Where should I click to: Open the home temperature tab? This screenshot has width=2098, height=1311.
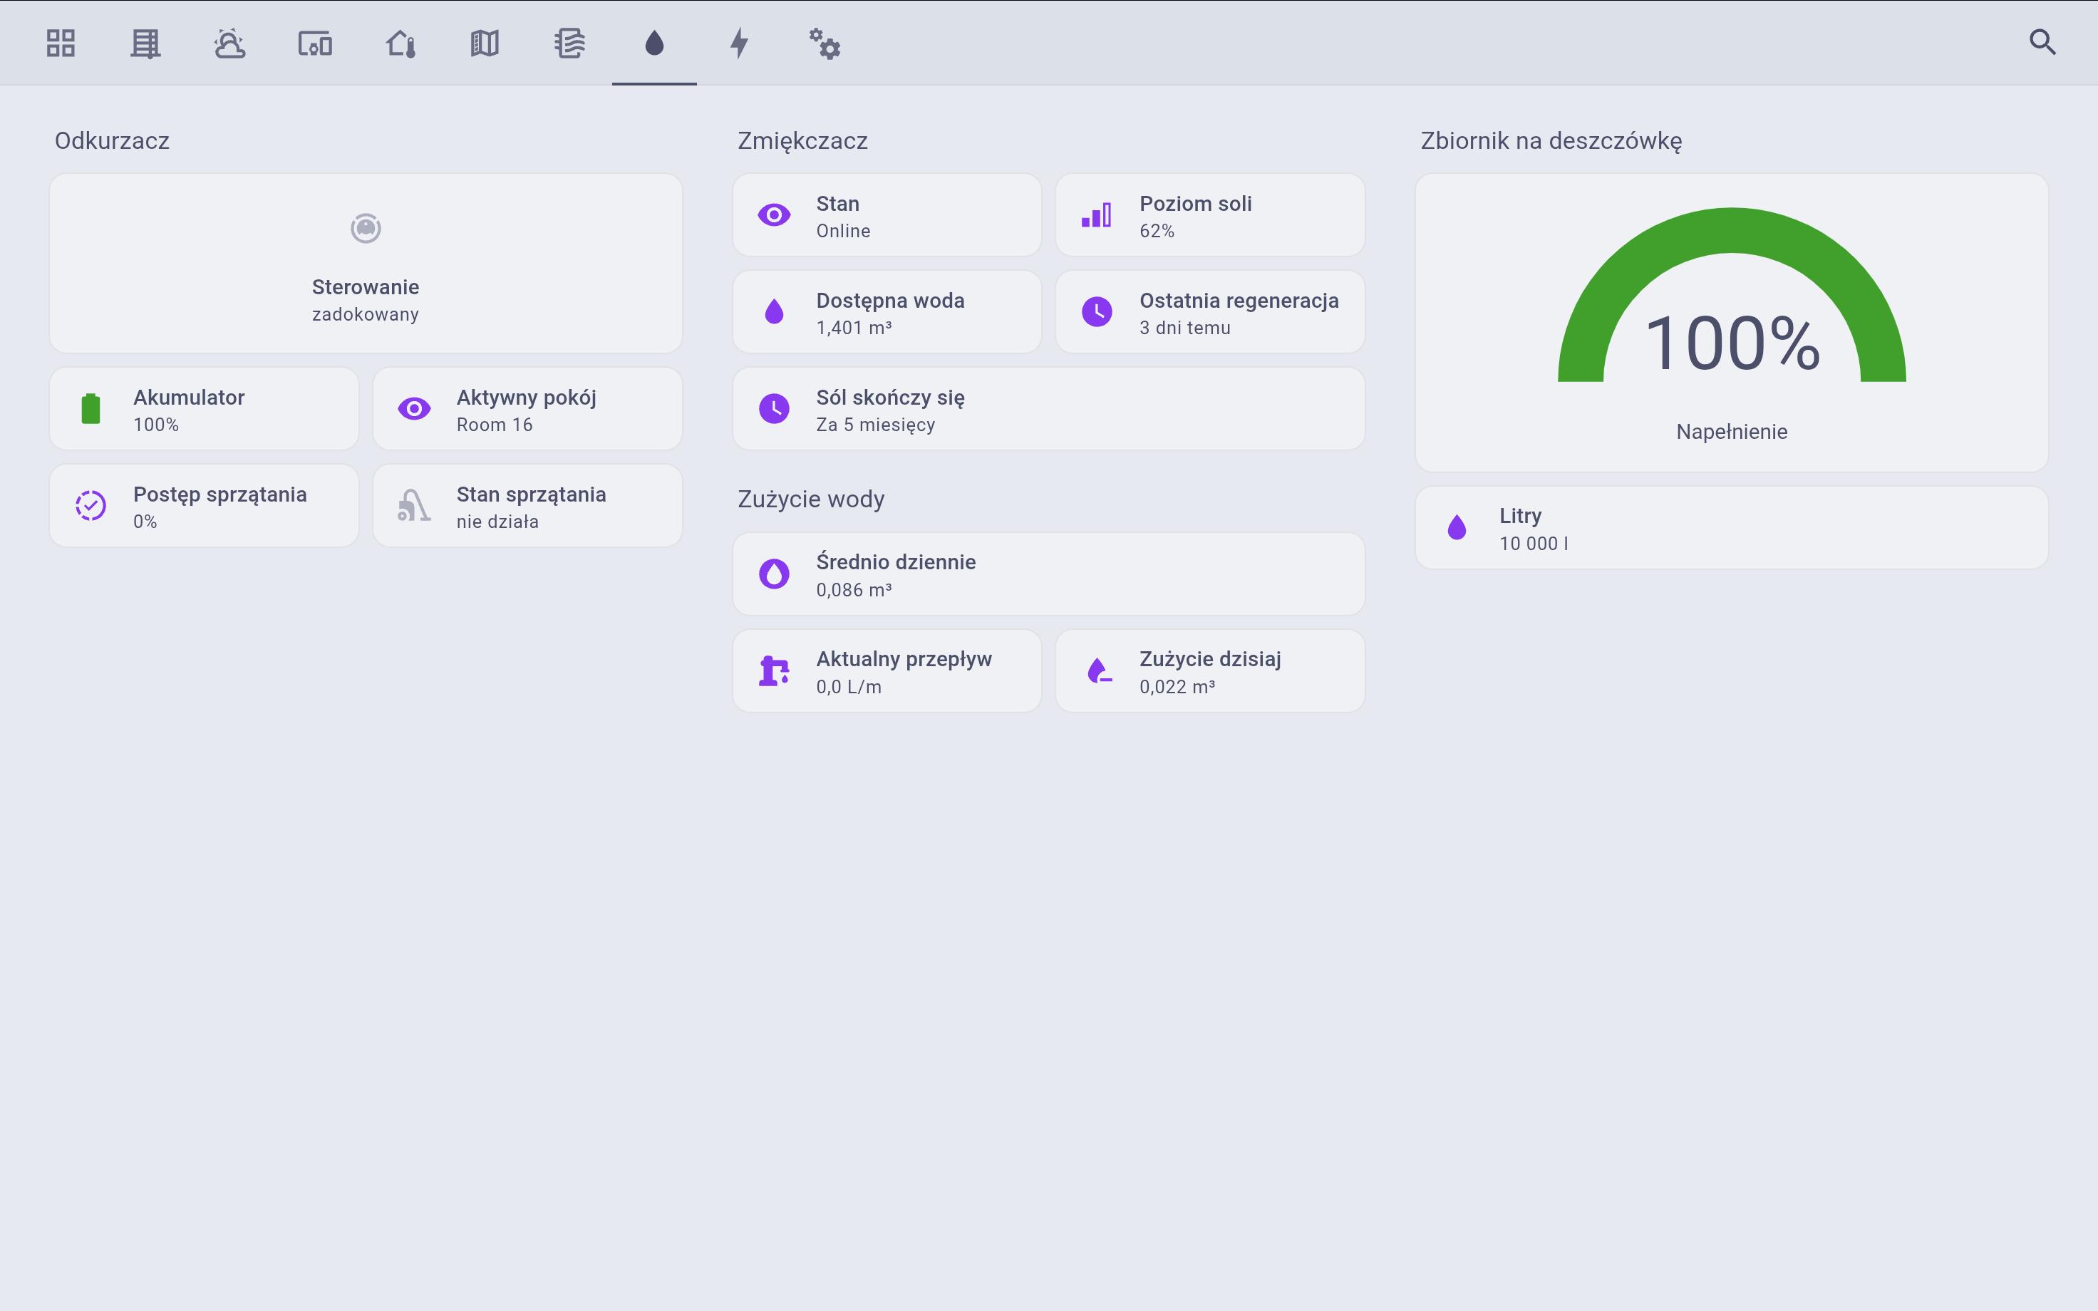(x=400, y=43)
